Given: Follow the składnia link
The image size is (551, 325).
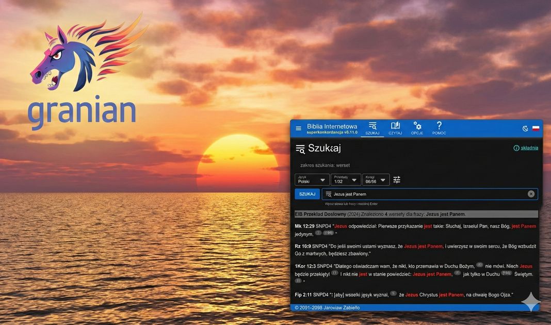Looking at the screenshot, I should [x=529, y=148].
